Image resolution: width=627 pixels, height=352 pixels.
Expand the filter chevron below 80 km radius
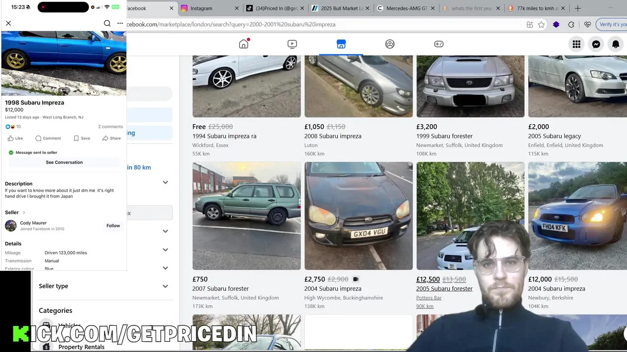pos(165,182)
